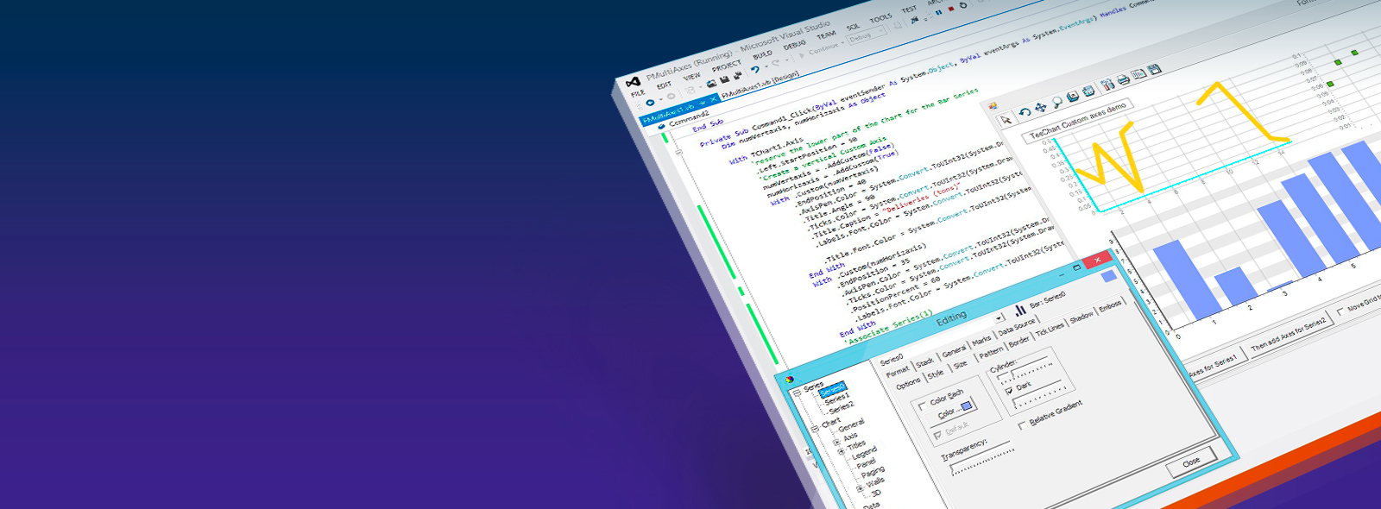Switch to the Marks tab
Viewport: 1381px width, 509px height.
click(981, 342)
